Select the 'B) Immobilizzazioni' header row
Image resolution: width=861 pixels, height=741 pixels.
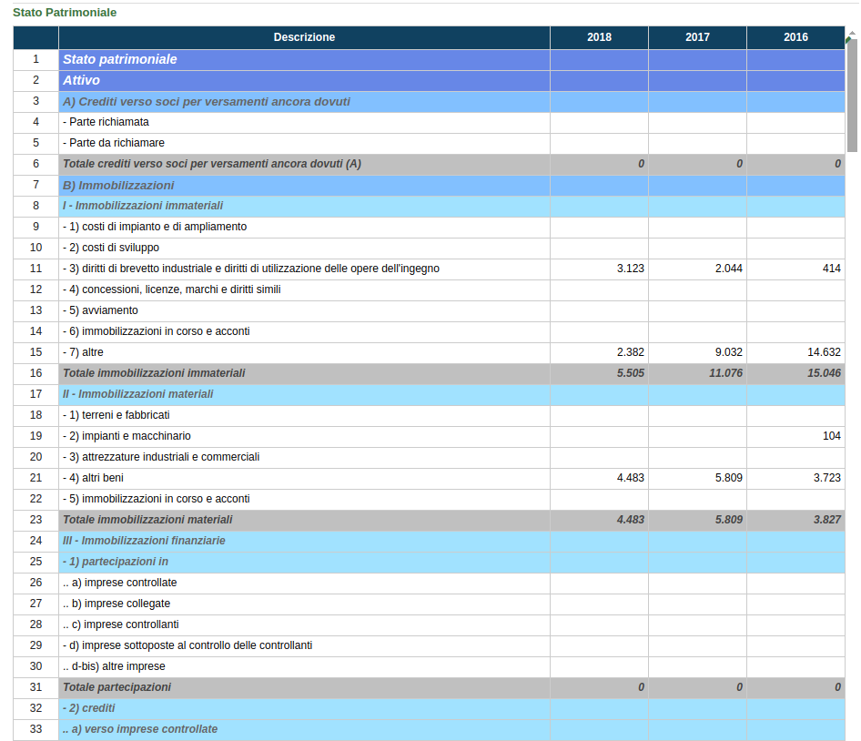[x=429, y=185]
